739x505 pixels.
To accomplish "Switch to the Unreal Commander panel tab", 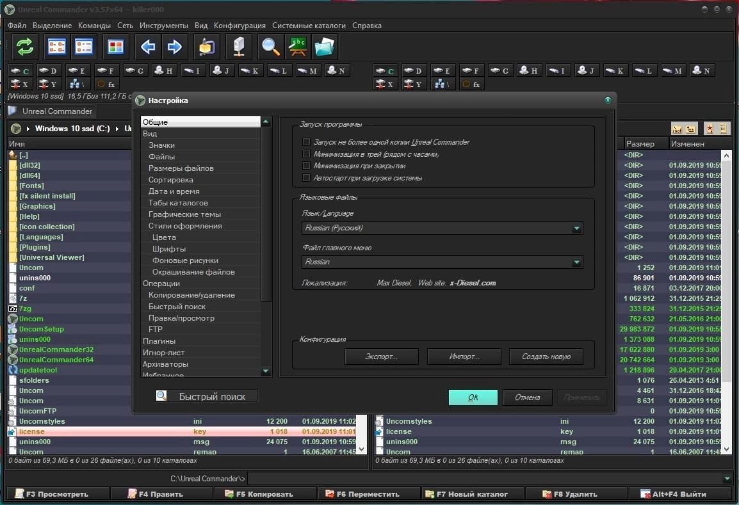I will [x=52, y=111].
